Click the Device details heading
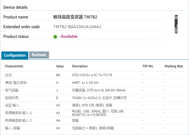The width and height of the screenshot is (189, 135). click(15, 7)
